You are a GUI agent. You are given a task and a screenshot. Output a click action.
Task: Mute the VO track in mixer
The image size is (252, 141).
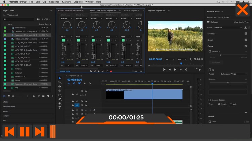(x=64, y=40)
